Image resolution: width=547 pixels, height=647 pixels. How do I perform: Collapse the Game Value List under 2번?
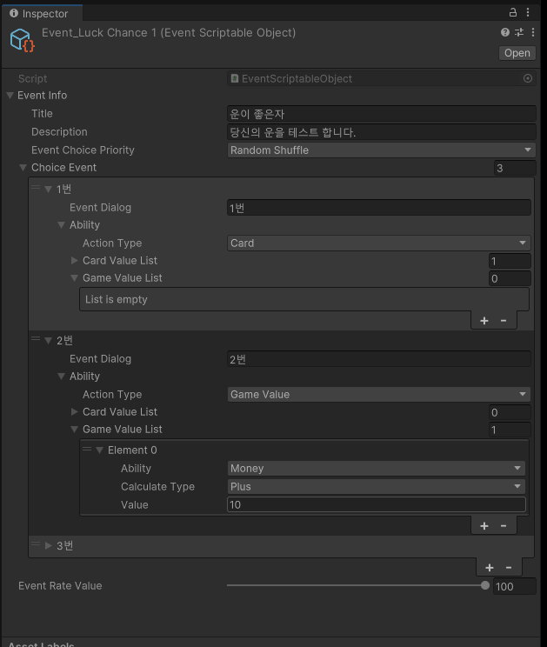[x=74, y=430]
